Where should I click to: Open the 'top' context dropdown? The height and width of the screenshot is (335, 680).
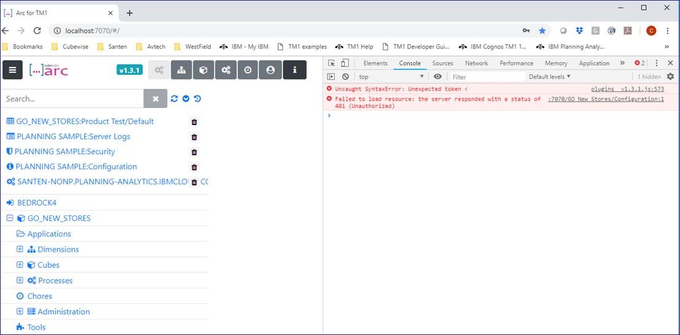coord(391,77)
